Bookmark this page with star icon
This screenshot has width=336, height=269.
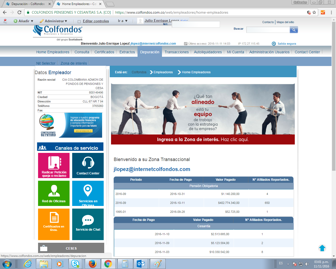point(314,12)
